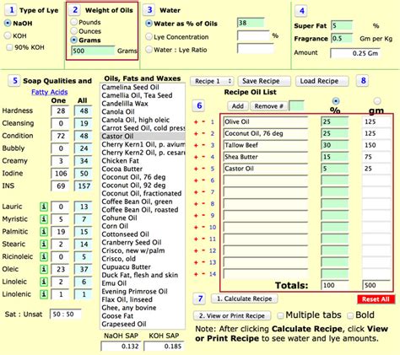Select Camelina Seed Oil in list
The image size is (400, 355).
coord(143,88)
